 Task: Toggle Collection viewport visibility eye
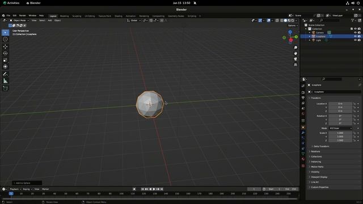(355, 29)
